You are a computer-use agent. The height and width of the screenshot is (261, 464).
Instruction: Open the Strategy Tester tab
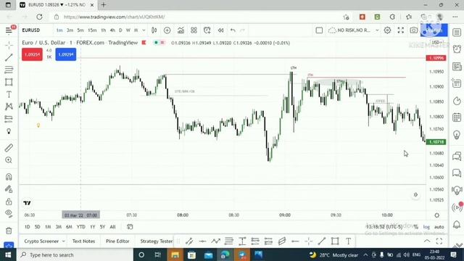pos(157,241)
